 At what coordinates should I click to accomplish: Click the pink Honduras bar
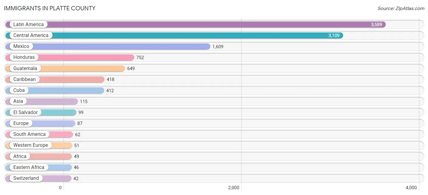(70, 57)
